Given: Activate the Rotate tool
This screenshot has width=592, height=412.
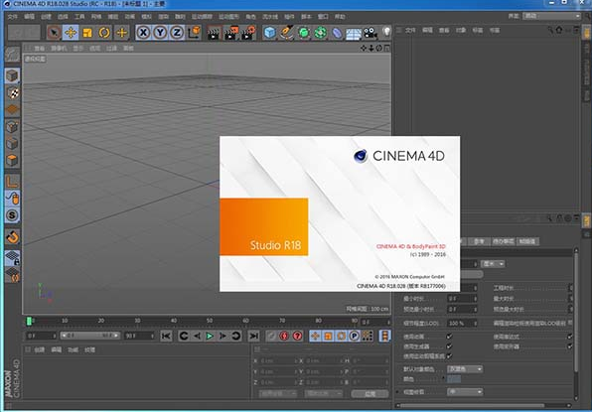Looking at the screenshot, I should pyautogui.click(x=104, y=33).
